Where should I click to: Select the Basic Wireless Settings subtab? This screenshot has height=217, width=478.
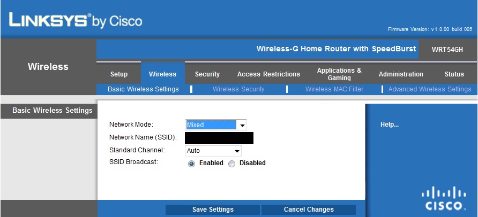click(143, 89)
